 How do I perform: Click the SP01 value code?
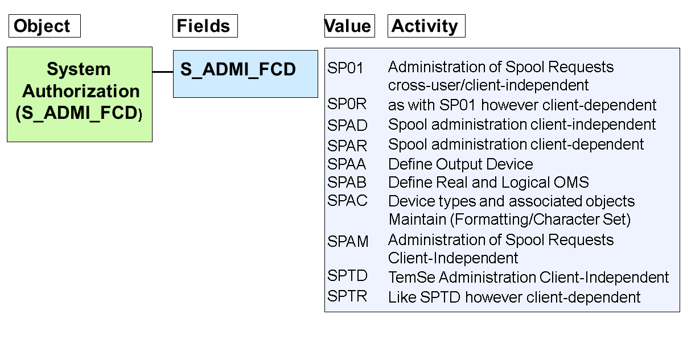point(345,68)
